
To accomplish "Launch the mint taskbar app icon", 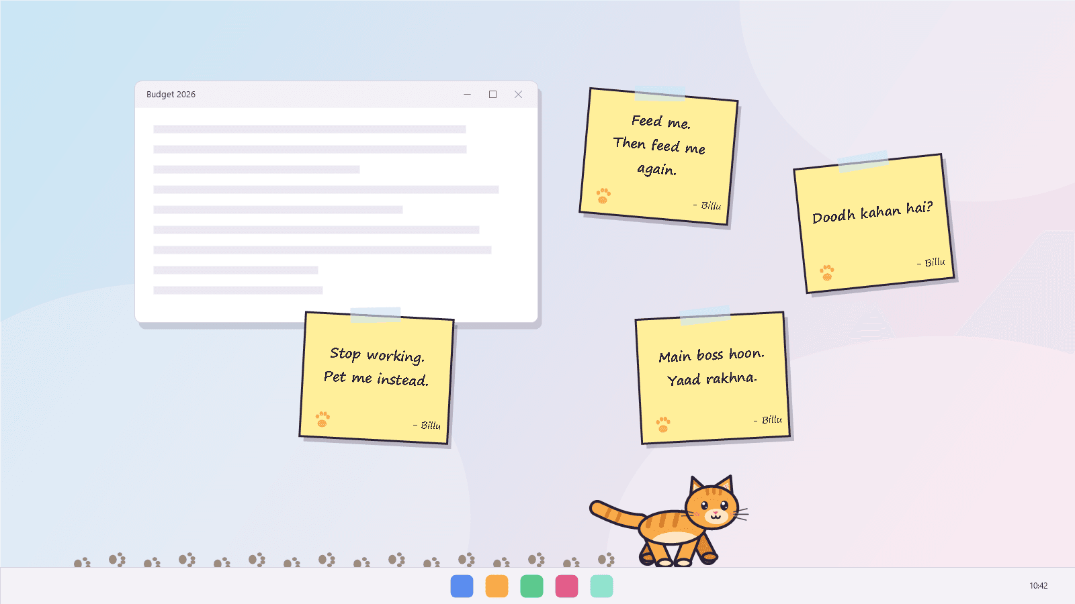I will tap(601, 586).
